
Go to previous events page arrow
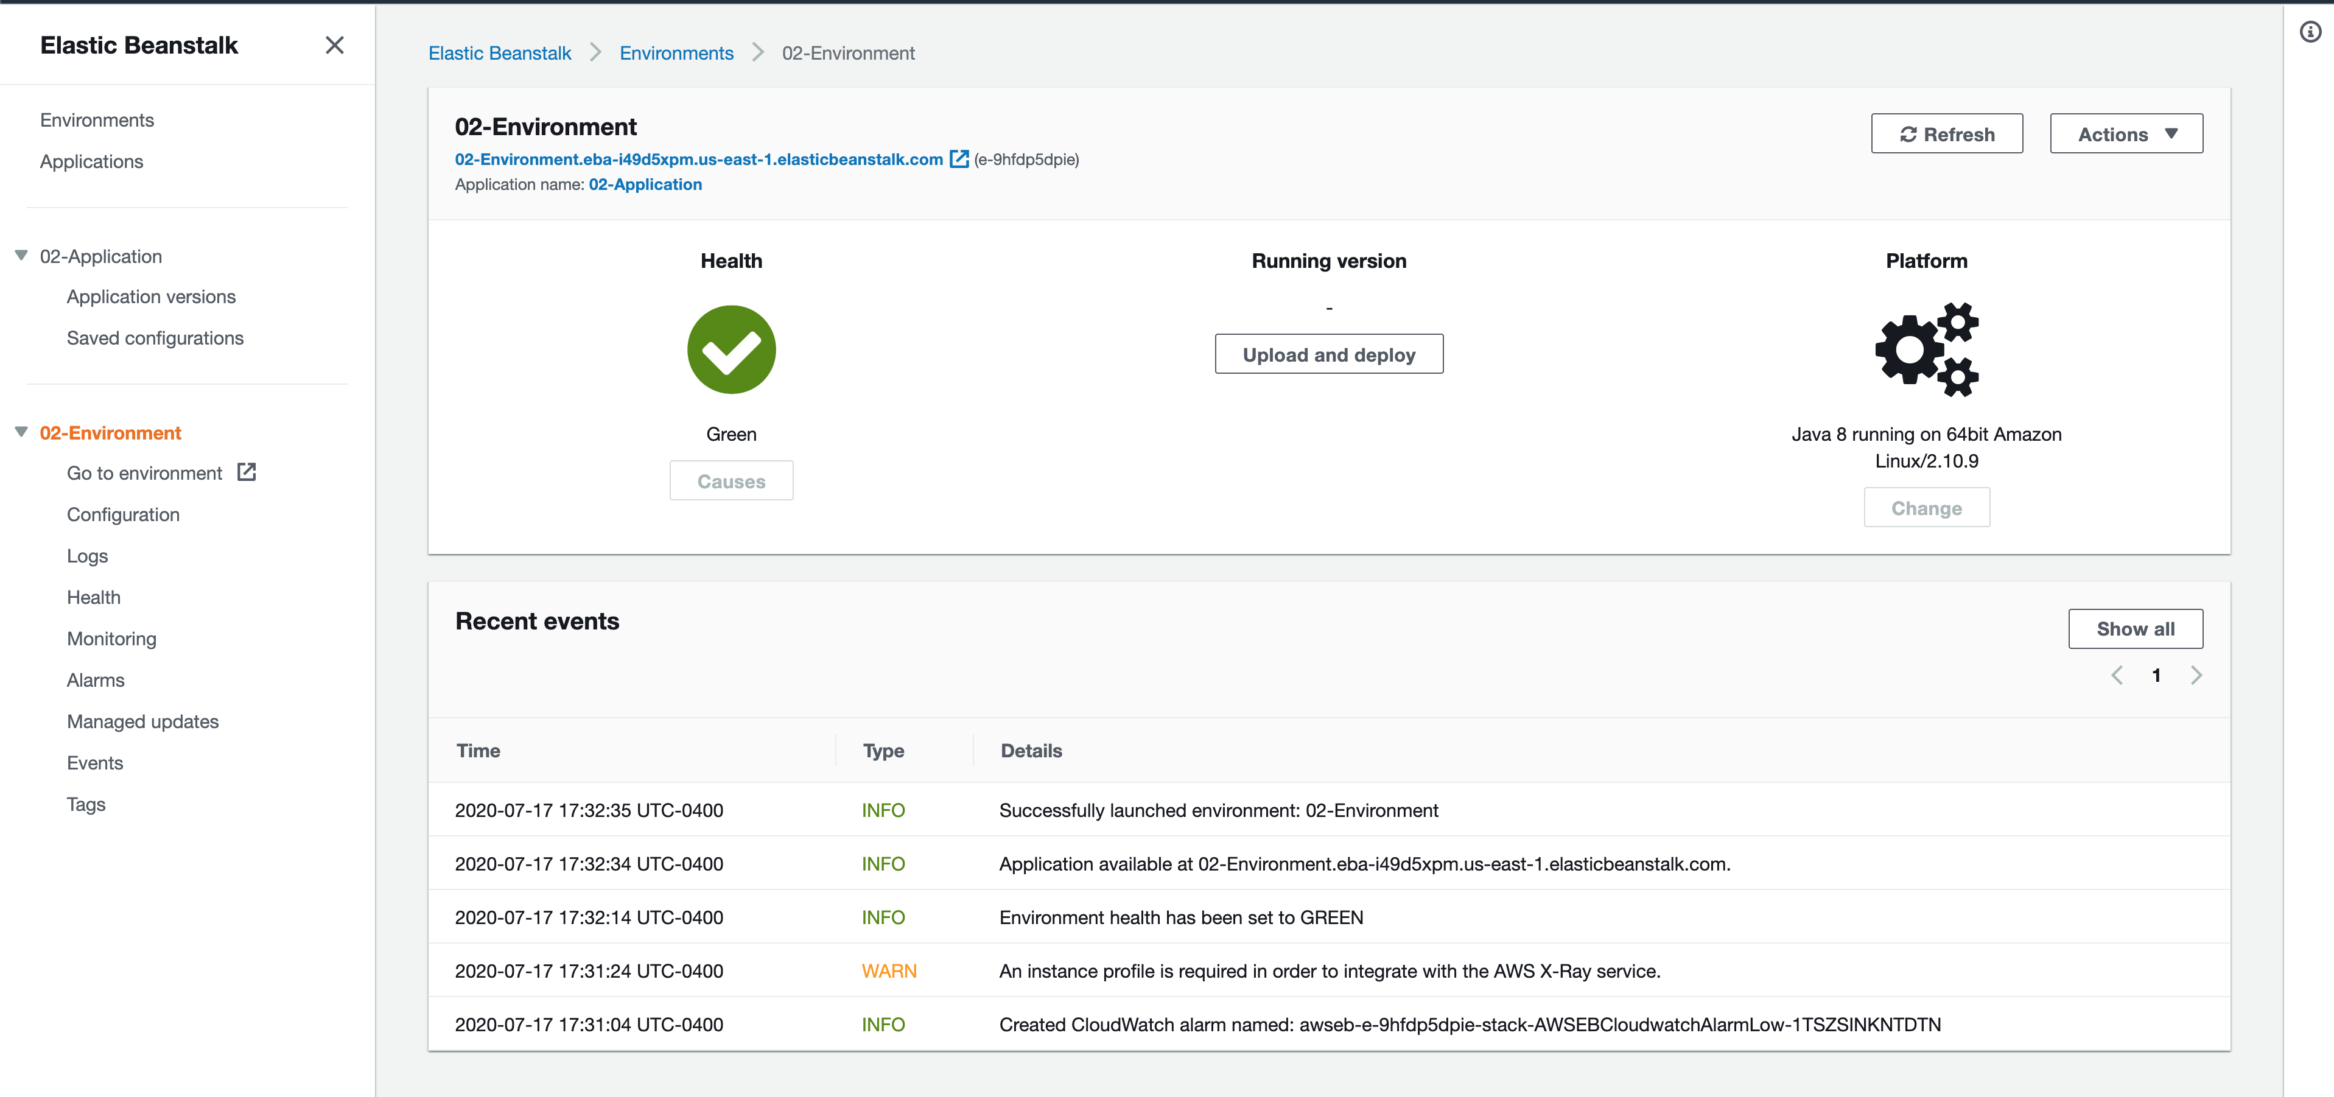[x=2117, y=675]
